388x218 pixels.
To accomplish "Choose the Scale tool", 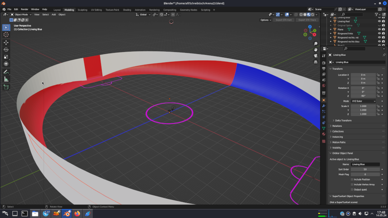I will click(x=6, y=57).
